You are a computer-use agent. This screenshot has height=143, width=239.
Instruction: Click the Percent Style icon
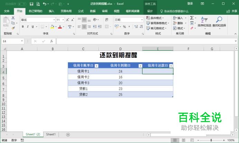pyautogui.click(x=124, y=27)
